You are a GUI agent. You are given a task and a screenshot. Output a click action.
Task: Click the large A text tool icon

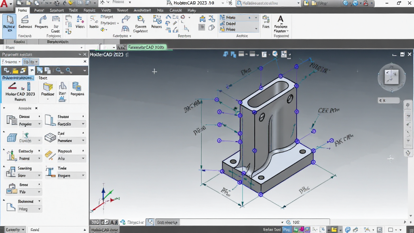coord(281,19)
